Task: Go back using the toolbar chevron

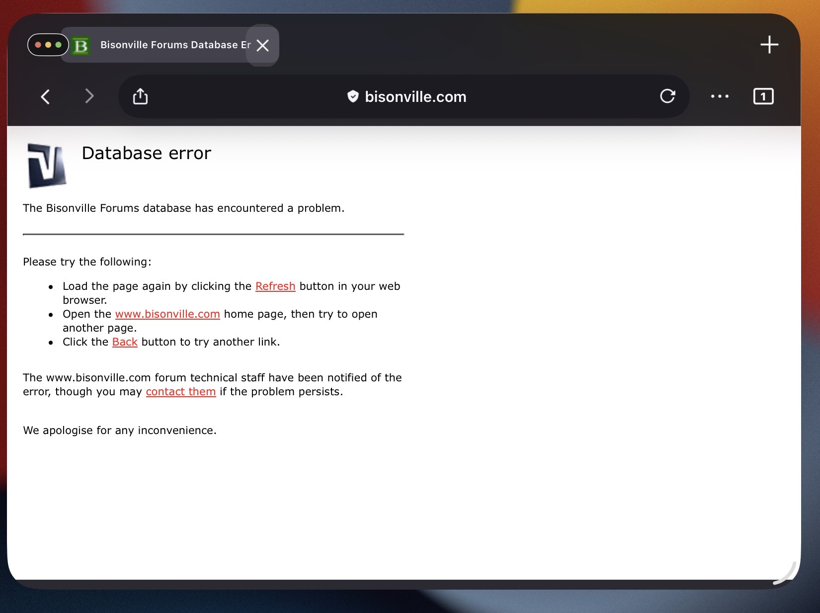Action: 45,96
